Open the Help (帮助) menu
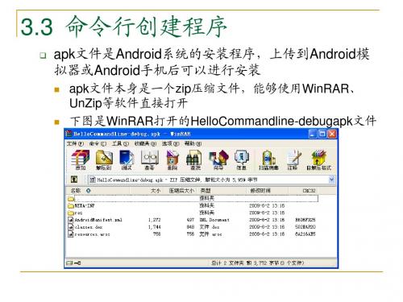 [x=193, y=143]
